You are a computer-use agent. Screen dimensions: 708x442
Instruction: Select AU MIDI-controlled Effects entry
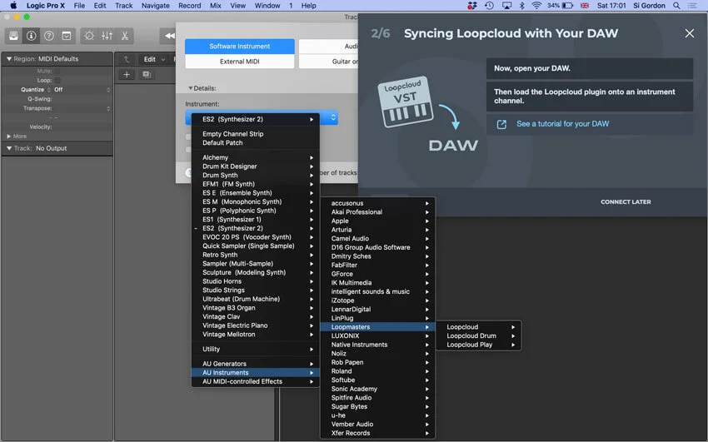click(x=255, y=381)
